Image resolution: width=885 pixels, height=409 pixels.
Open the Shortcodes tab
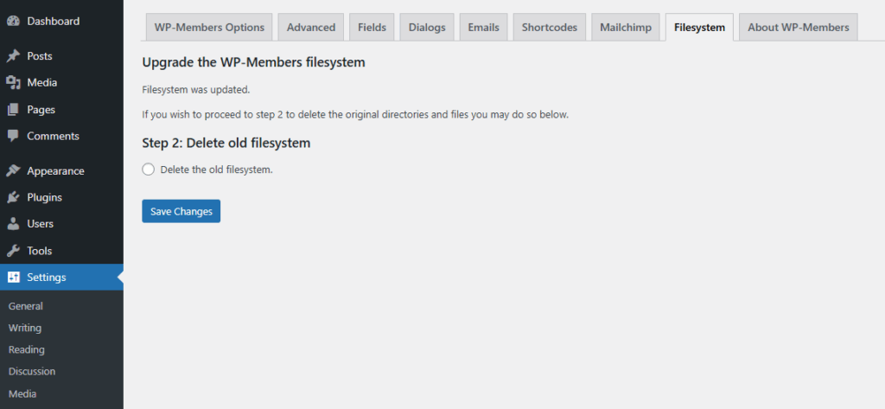click(x=550, y=28)
